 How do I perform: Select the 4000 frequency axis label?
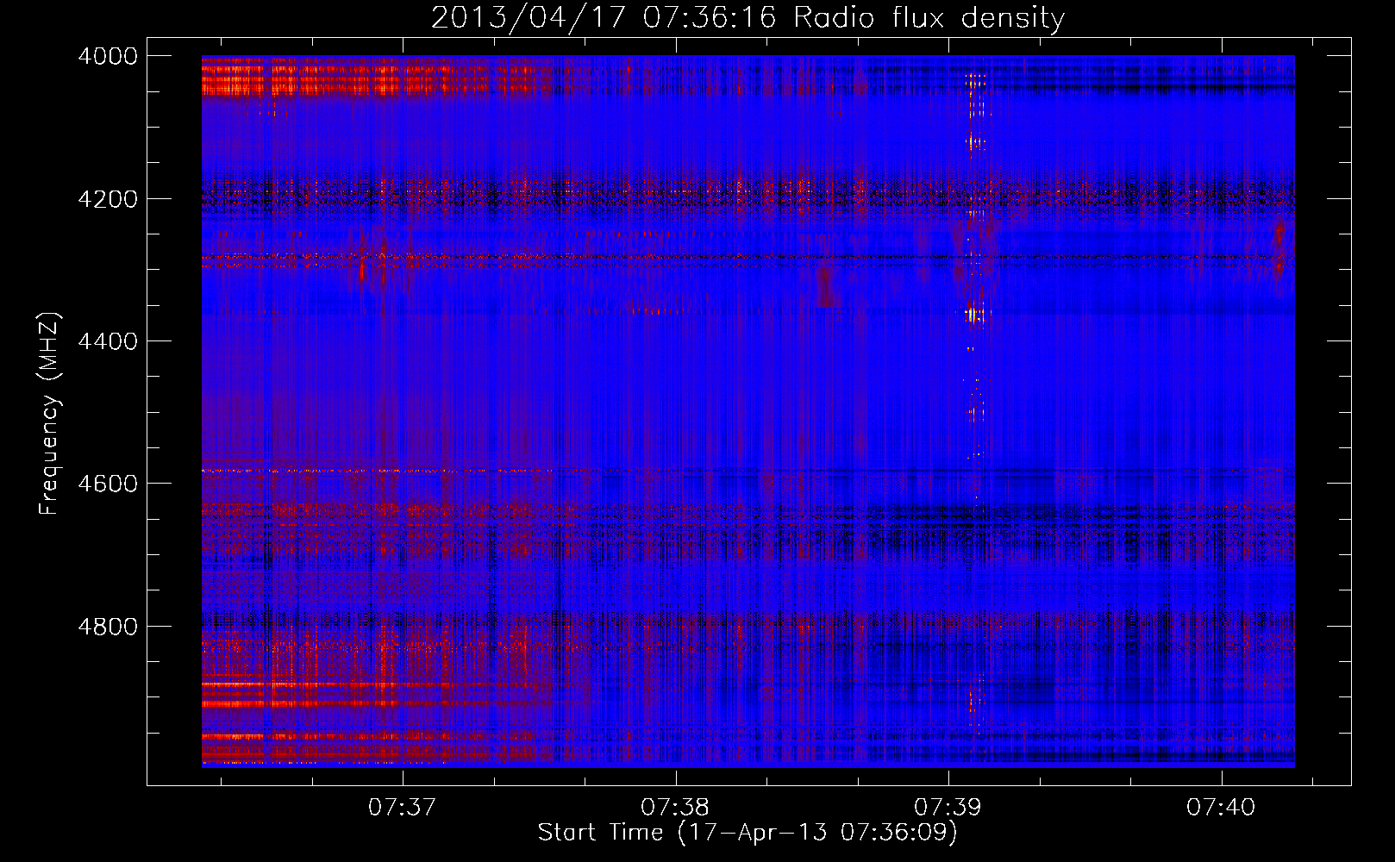coord(108,56)
